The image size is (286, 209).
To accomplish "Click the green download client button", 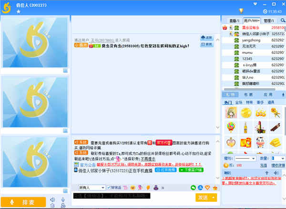I will [191, 170].
